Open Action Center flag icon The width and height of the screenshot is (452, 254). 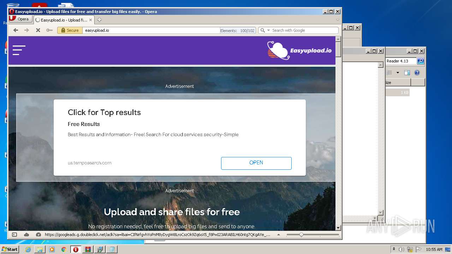[x=418, y=249]
